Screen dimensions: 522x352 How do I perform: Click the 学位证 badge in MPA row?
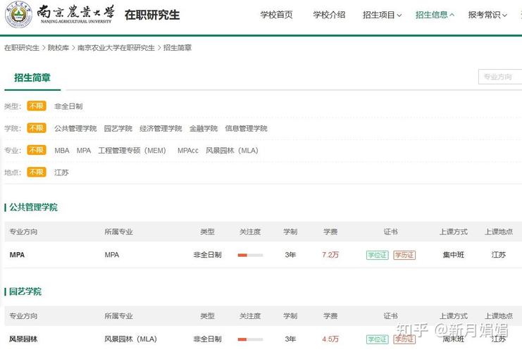(x=377, y=255)
